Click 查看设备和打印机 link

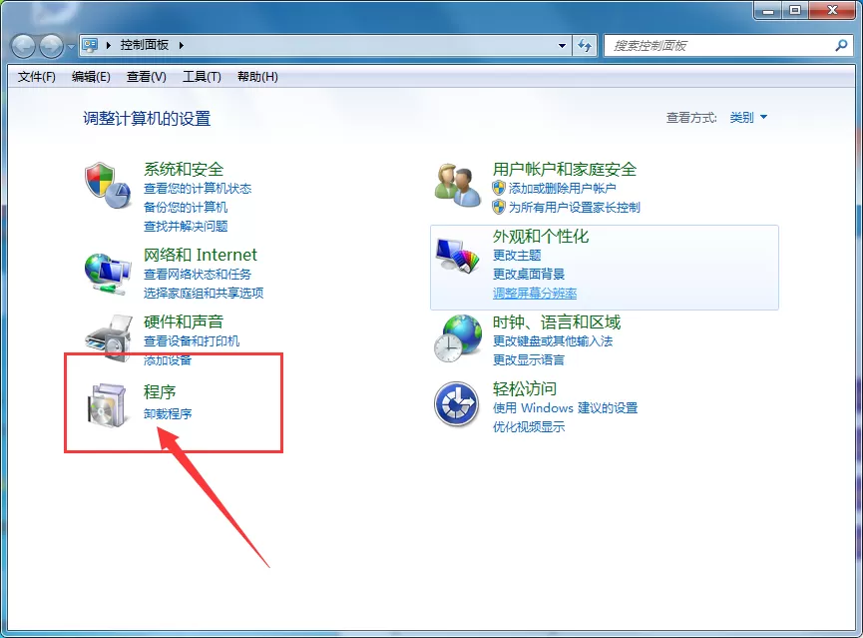(191, 341)
